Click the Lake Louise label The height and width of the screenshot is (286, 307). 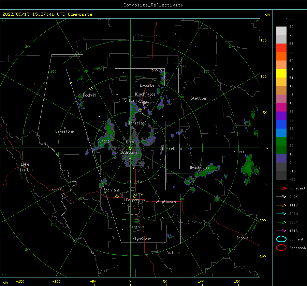(x=26, y=167)
